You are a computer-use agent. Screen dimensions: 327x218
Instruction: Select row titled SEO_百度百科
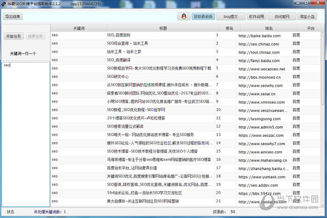pyautogui.click(x=186, y=35)
